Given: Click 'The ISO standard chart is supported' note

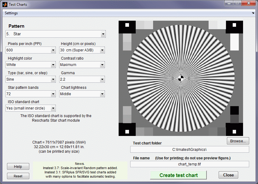Looking at the screenshot, I should [x=56, y=118].
